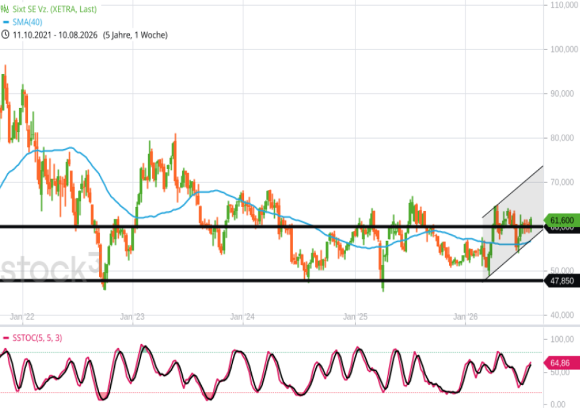
Task: Click the 110,000 price axis label
Action: tap(564, 5)
